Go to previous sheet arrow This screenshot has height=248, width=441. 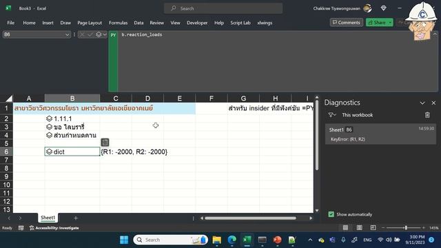pos(9,218)
